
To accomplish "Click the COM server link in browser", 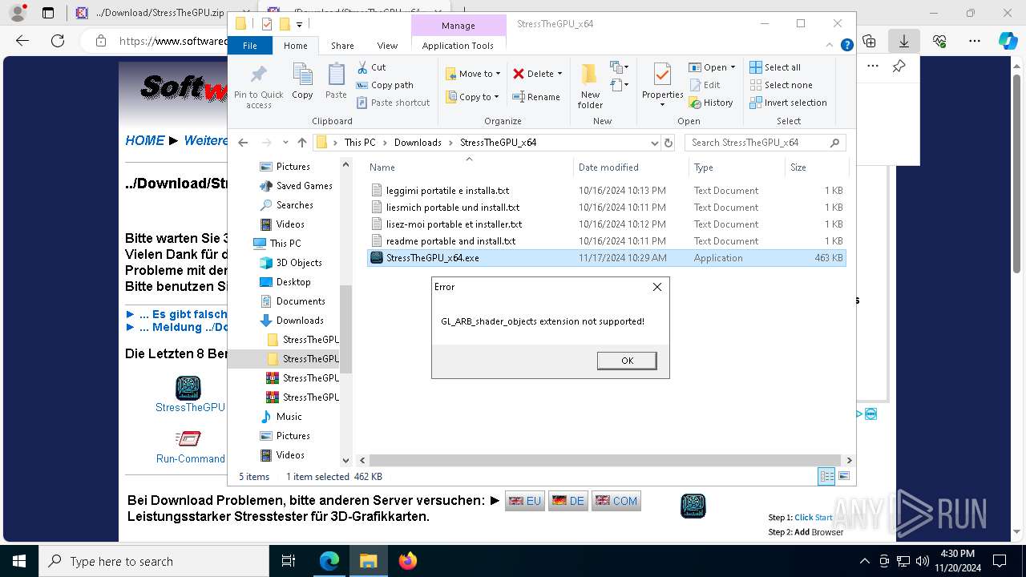I will click(x=616, y=501).
